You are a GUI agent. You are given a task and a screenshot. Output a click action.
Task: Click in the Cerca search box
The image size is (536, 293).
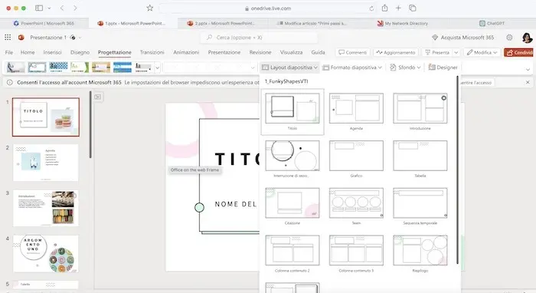coord(260,38)
